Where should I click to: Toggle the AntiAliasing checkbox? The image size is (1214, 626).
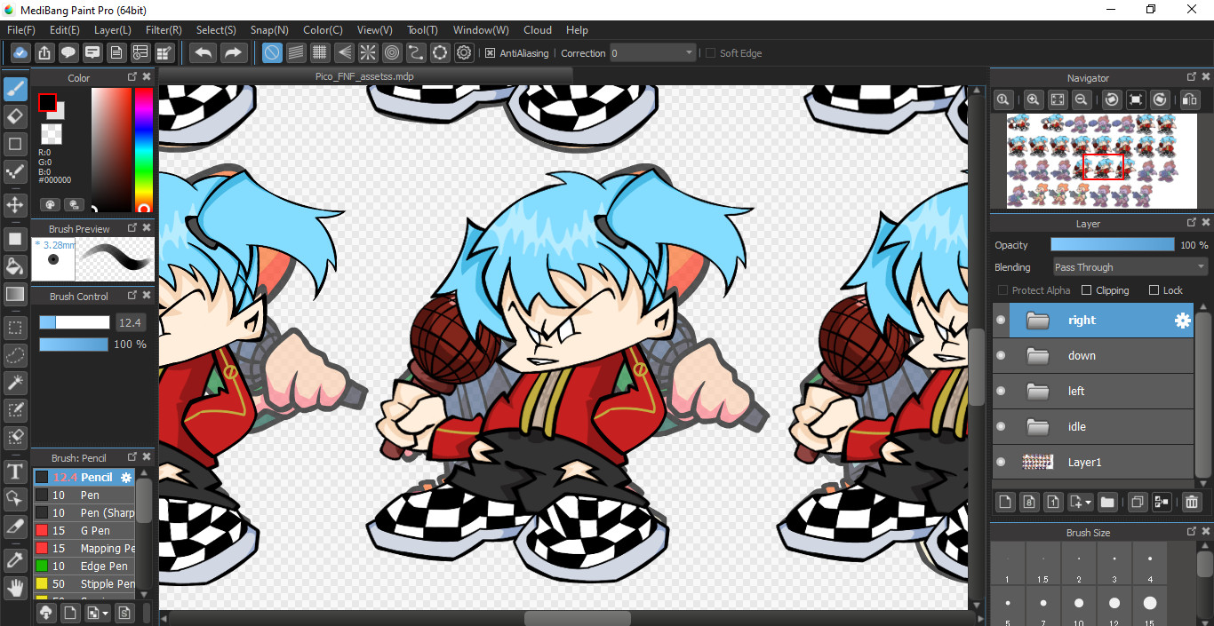(x=490, y=53)
